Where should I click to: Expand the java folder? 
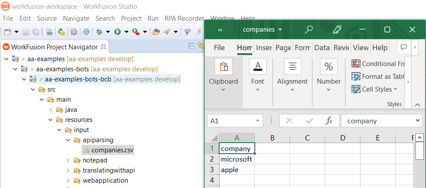pos(51,110)
